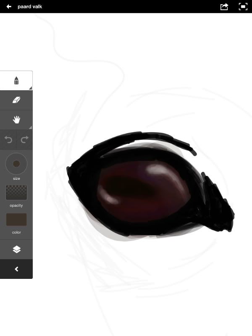This screenshot has height=336, width=252.
Task: Redo the last undone stroke
Action: [24, 140]
